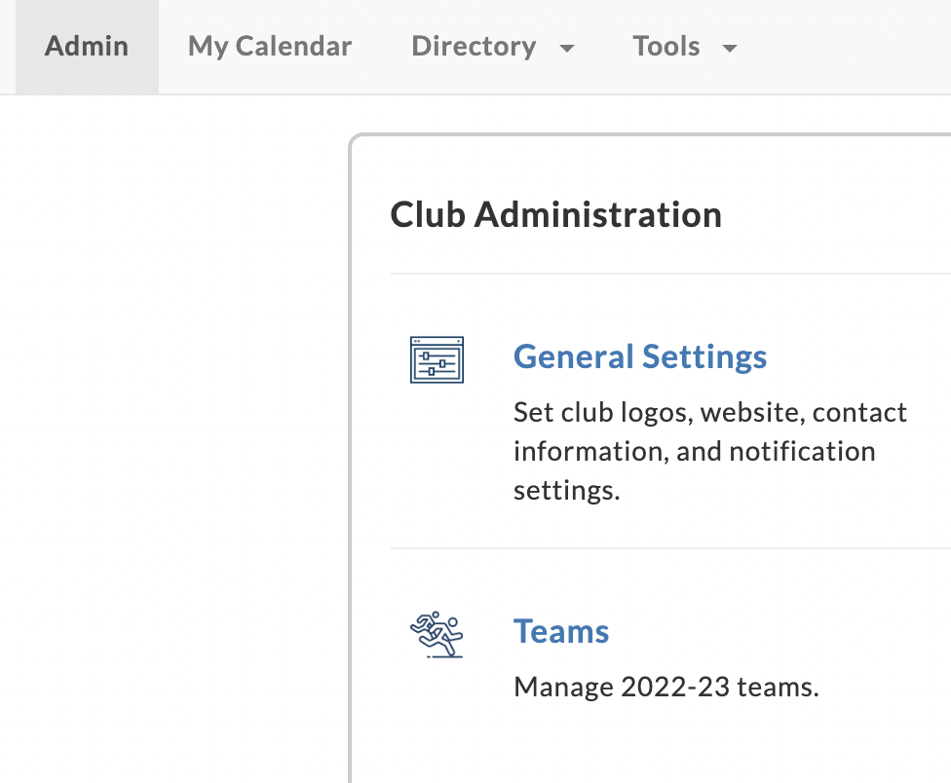Viewport: 951px width, 783px height.
Task: Click the Calendar word in top navigation
Action: point(293,47)
